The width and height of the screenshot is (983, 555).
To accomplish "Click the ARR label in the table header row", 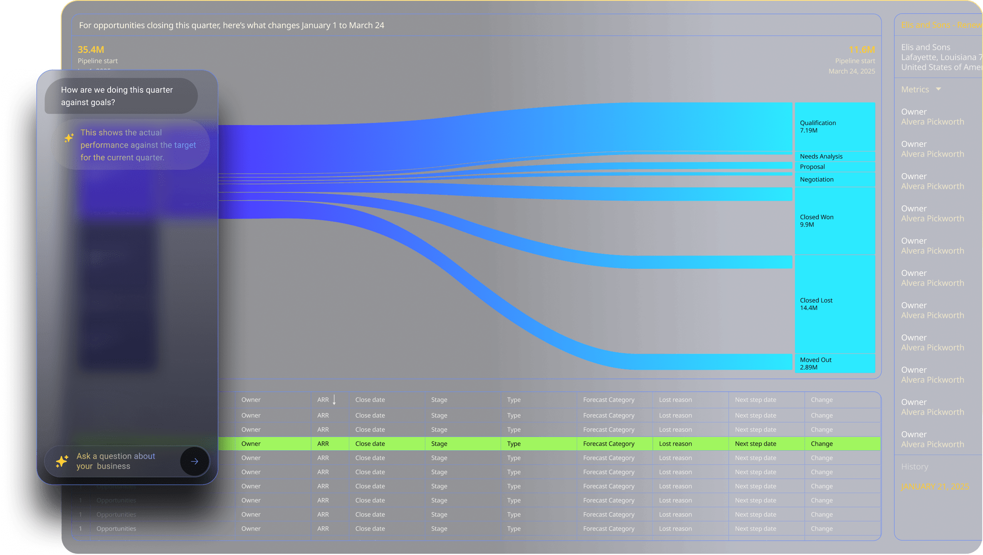I will 323,400.
